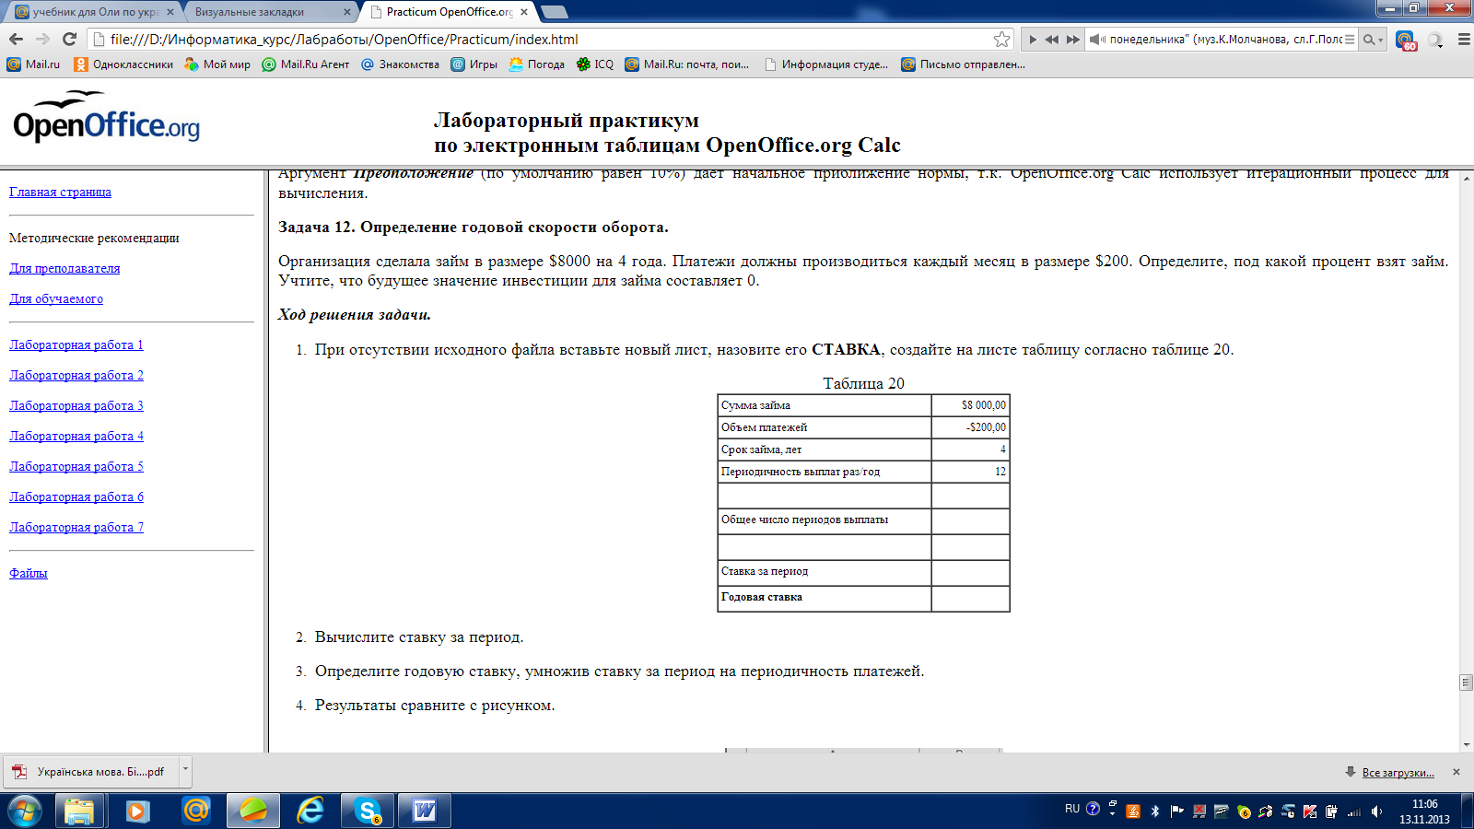The width and height of the screenshot is (1474, 829).
Task: Open 'Mail.Ru: почта, пои...' bookmark
Action: pyautogui.click(x=687, y=64)
